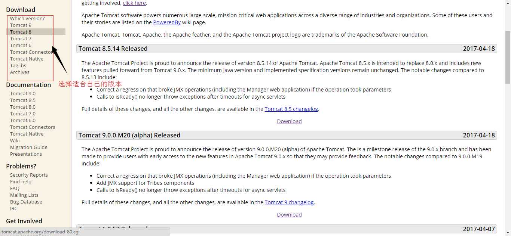Visit the Mailing Lists page
This screenshot has width=511, height=236.
pyautogui.click(x=24, y=195)
